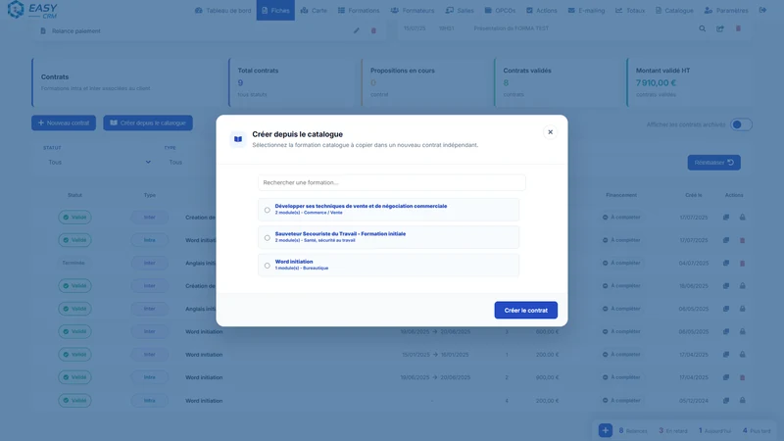Click the share icon on the 'Présentation' row
This screenshot has width=784, height=441.
pos(720,28)
